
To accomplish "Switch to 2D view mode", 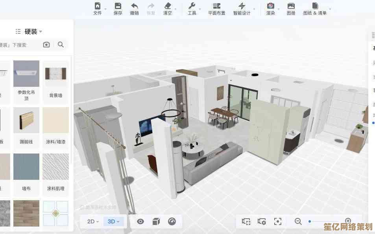I will pyautogui.click(x=93, y=221).
